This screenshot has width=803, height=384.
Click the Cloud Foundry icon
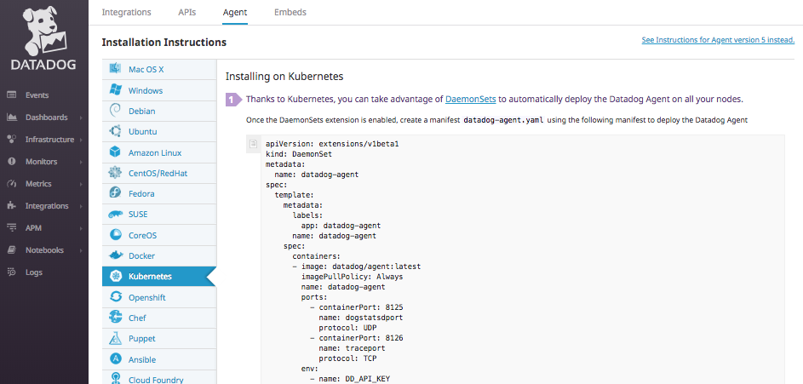(115, 379)
